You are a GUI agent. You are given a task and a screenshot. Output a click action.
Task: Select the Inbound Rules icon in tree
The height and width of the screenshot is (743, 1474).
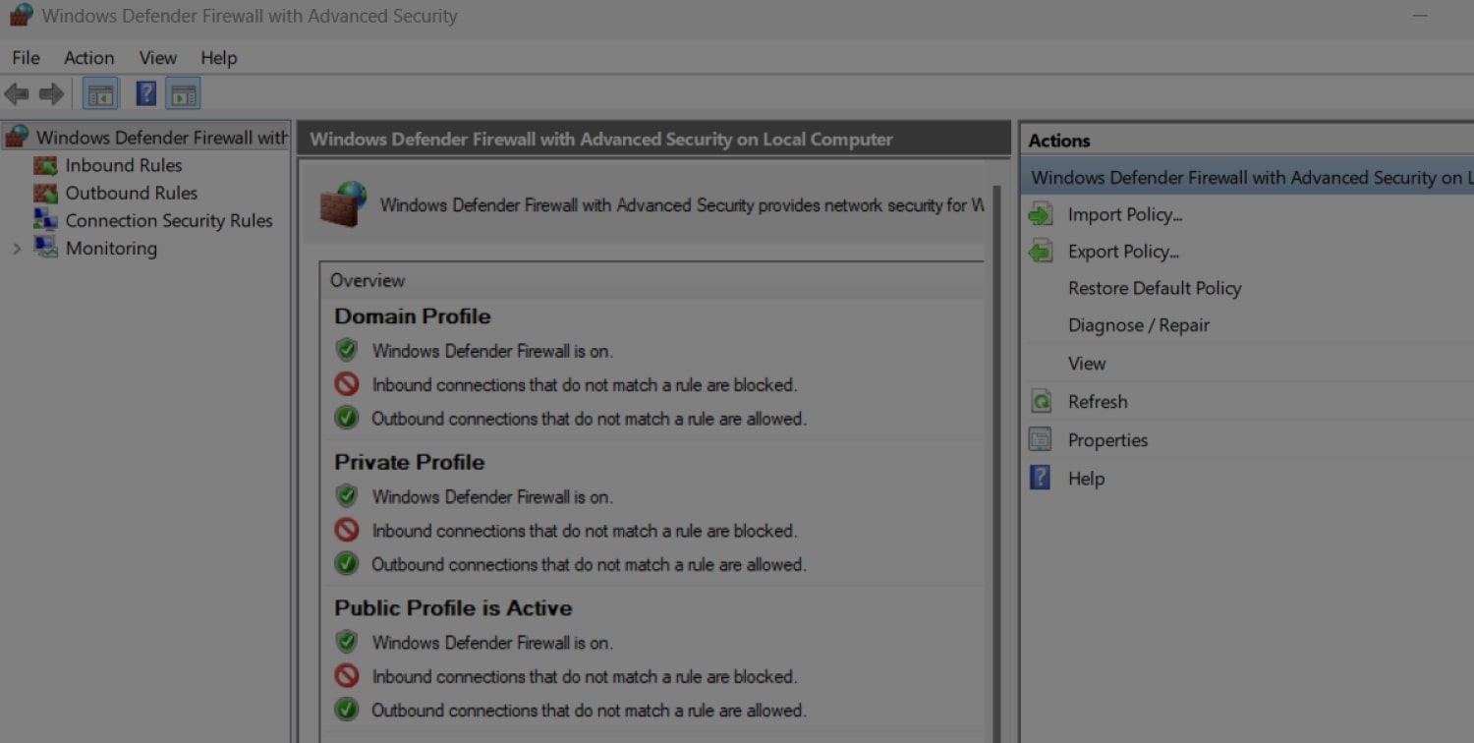pyautogui.click(x=45, y=165)
